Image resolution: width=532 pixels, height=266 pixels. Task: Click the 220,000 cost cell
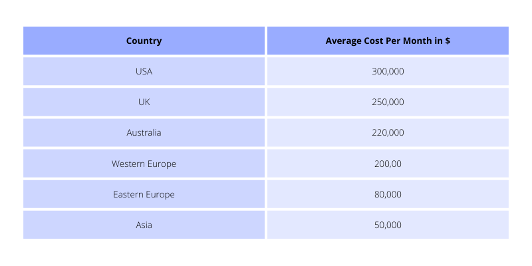[388, 132]
